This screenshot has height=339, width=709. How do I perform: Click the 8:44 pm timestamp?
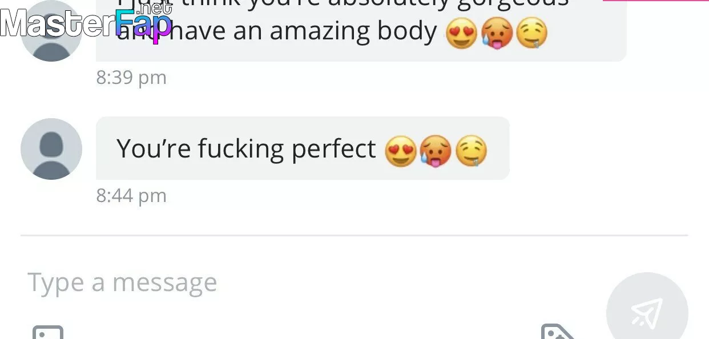point(131,196)
